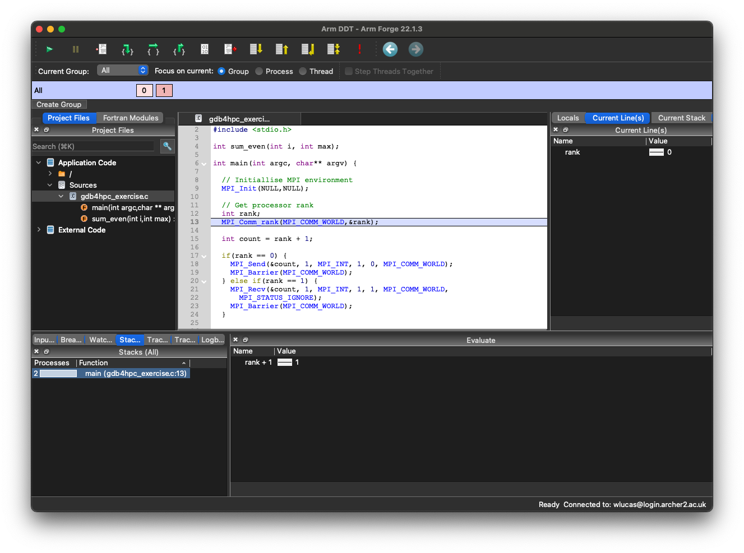Select main(int argc,char ** arg function entry

[133, 207]
